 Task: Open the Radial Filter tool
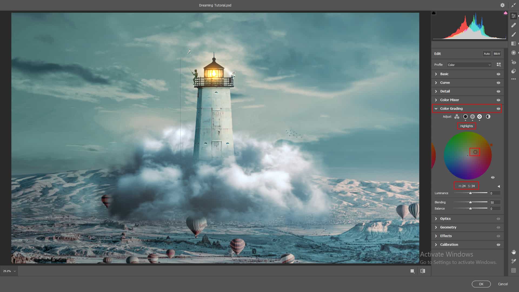pos(514,53)
